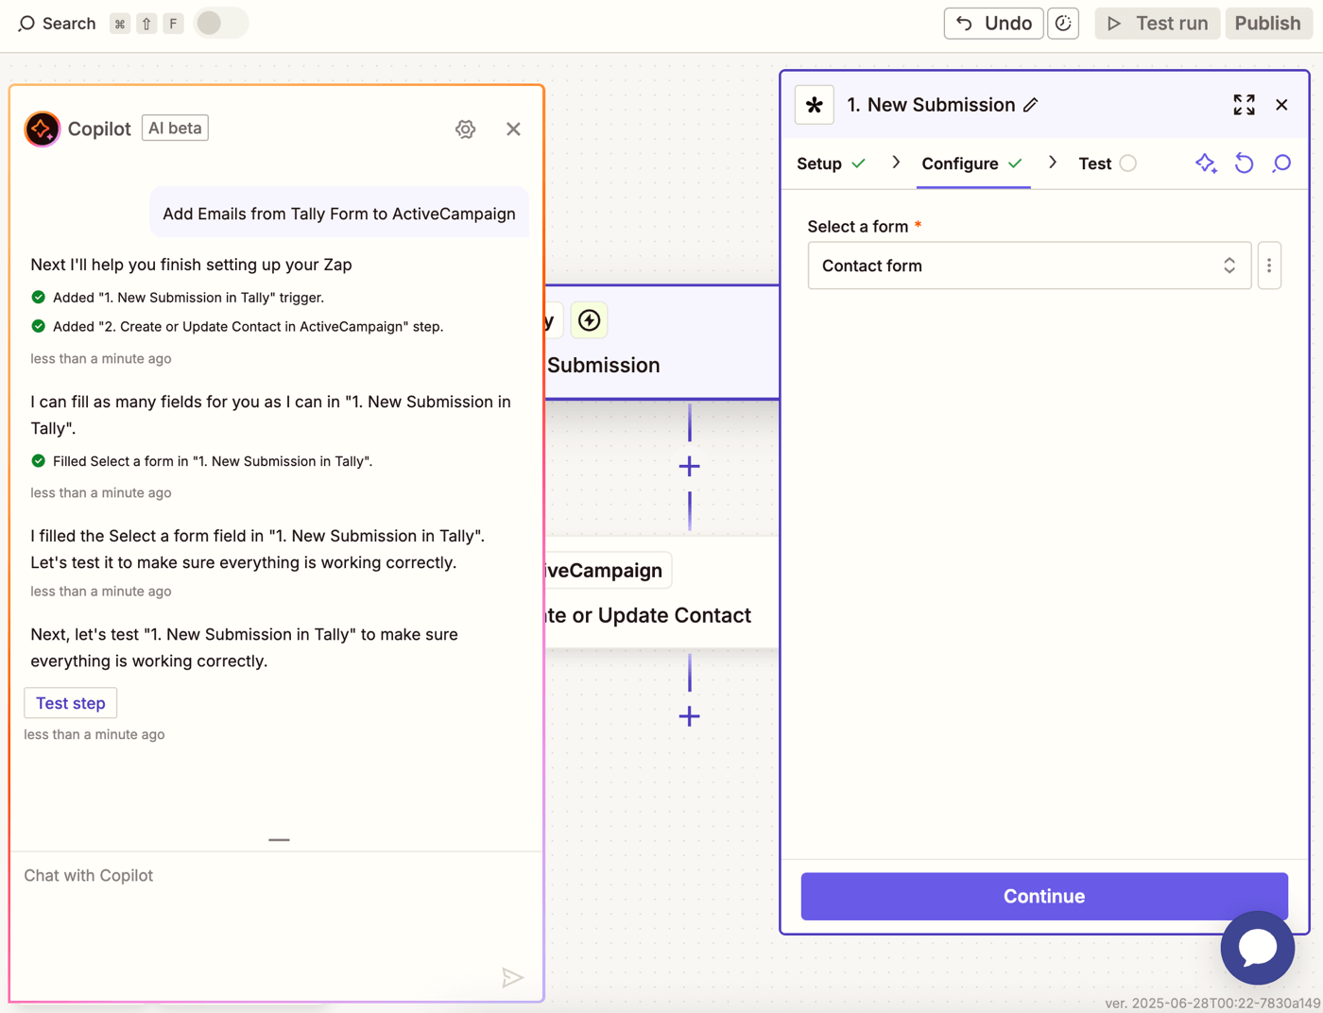Toggle the switch next to Search shortcut
Viewport: 1323px width, 1013px height.
(x=221, y=23)
